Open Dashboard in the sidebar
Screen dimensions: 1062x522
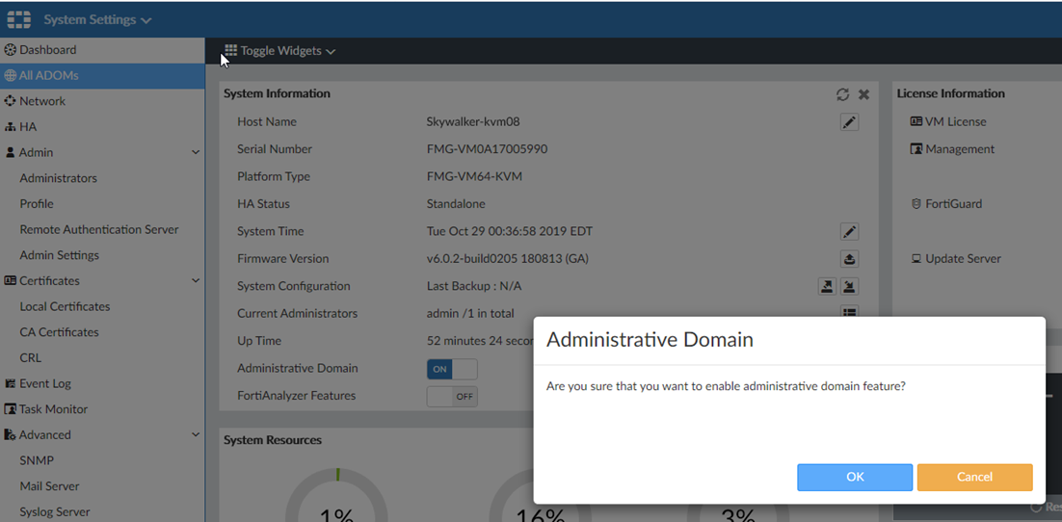pos(47,50)
